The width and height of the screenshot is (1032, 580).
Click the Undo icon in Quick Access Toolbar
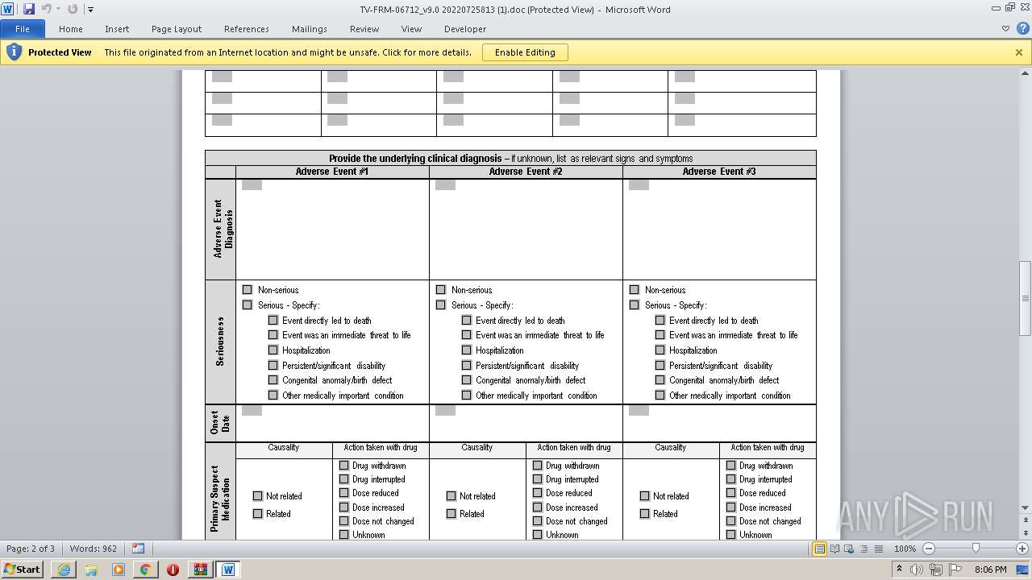click(46, 9)
